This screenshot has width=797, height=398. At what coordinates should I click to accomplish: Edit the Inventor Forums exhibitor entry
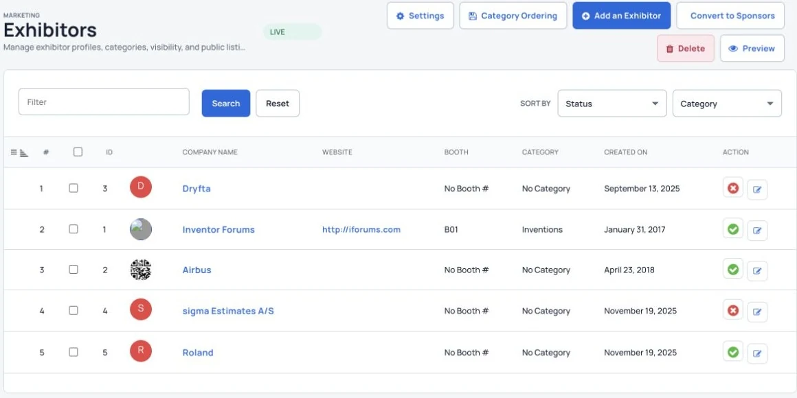757,231
